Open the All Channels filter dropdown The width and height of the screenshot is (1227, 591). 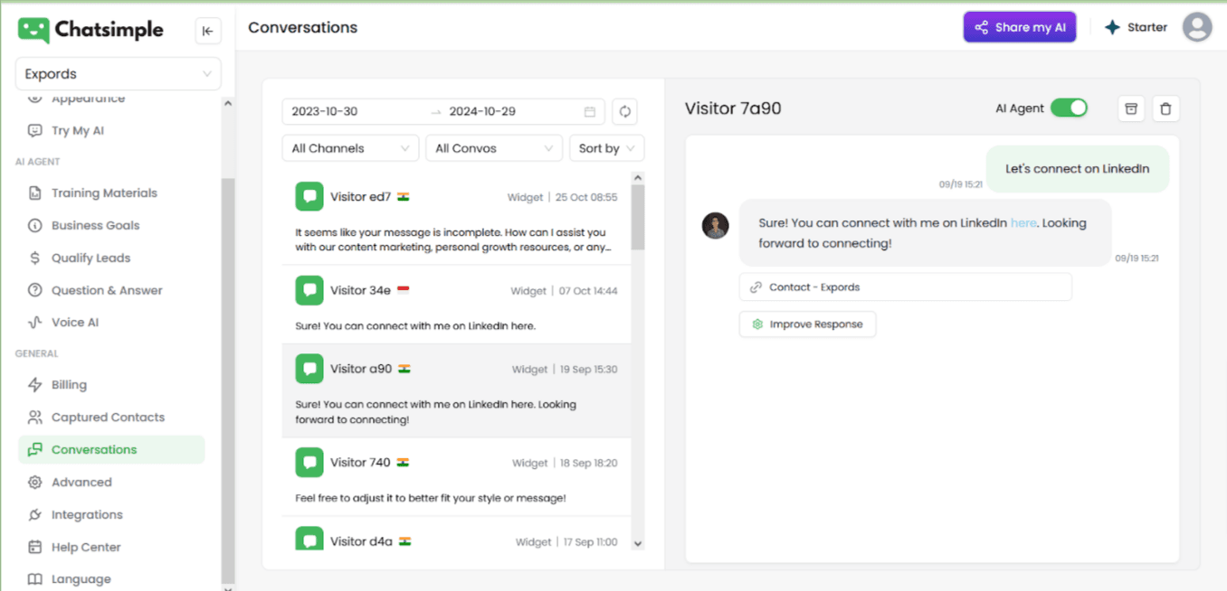tap(349, 148)
